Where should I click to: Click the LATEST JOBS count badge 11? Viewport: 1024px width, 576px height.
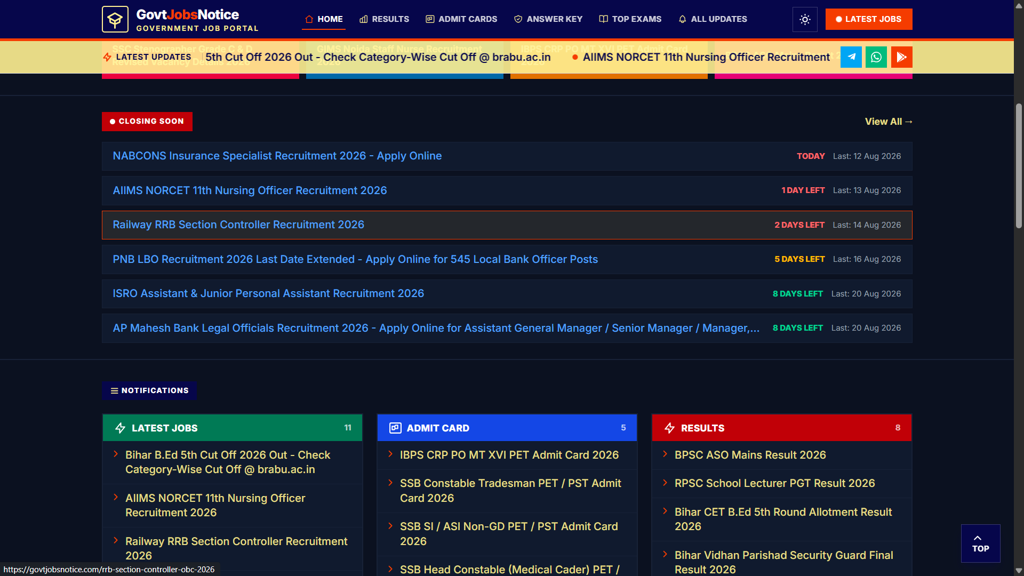pyautogui.click(x=348, y=428)
